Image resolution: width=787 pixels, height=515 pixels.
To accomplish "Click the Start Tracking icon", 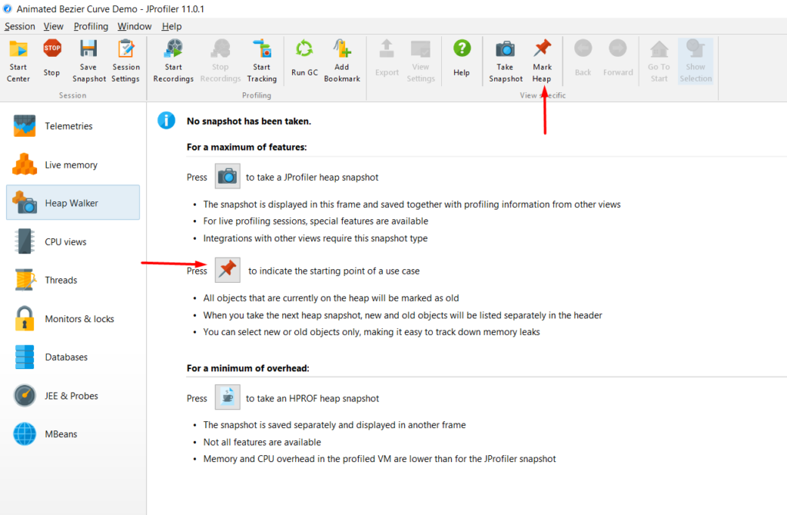I will [x=261, y=51].
